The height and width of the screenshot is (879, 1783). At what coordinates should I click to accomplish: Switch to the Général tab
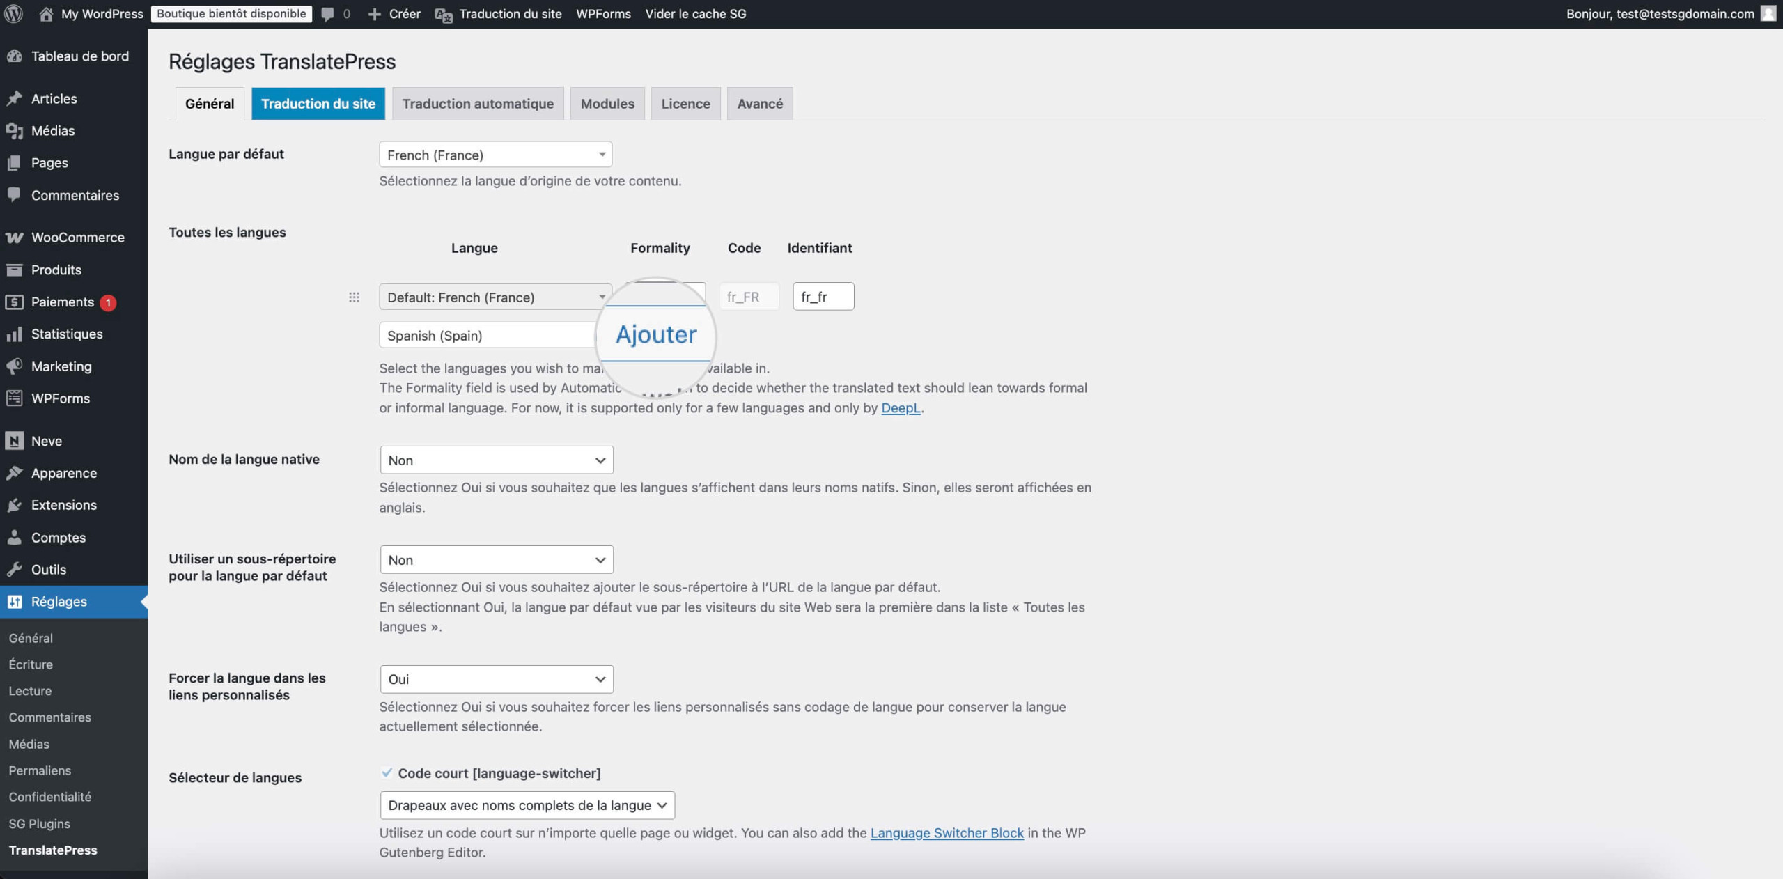click(210, 103)
